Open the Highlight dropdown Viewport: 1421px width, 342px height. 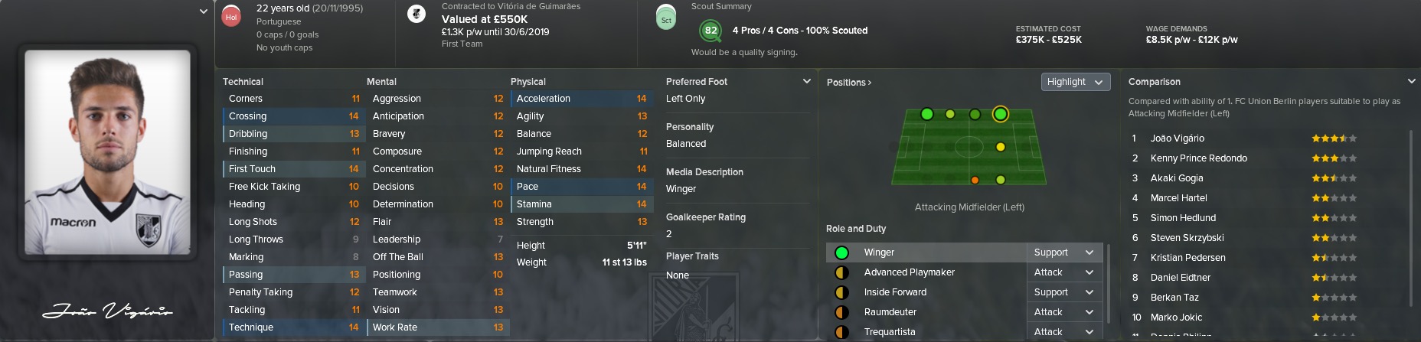click(x=1075, y=82)
